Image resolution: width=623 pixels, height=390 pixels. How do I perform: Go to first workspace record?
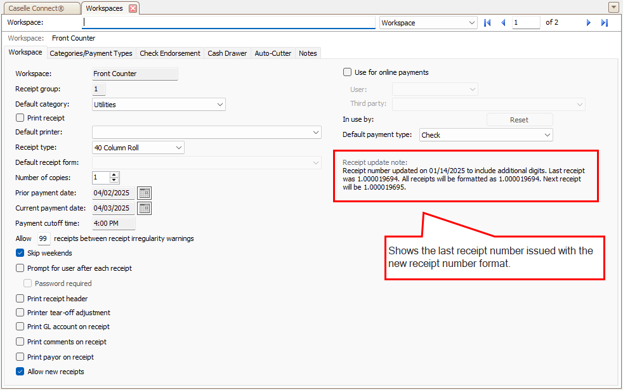(487, 23)
